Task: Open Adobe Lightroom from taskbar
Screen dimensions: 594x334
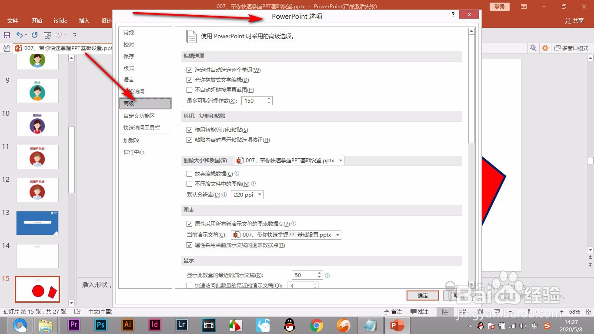Action: [182, 325]
